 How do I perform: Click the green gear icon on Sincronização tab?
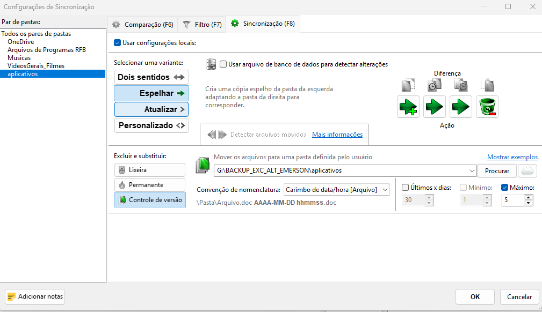[x=235, y=24]
